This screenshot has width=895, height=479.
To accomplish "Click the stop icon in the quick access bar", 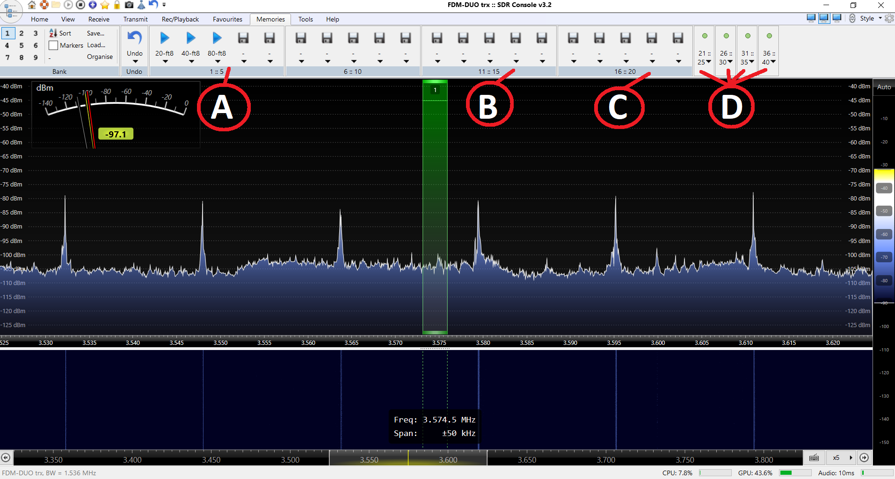I will click(x=80, y=5).
